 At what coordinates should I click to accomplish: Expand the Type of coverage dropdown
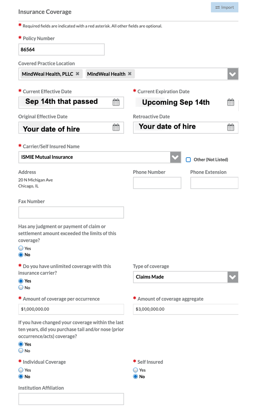point(233,277)
